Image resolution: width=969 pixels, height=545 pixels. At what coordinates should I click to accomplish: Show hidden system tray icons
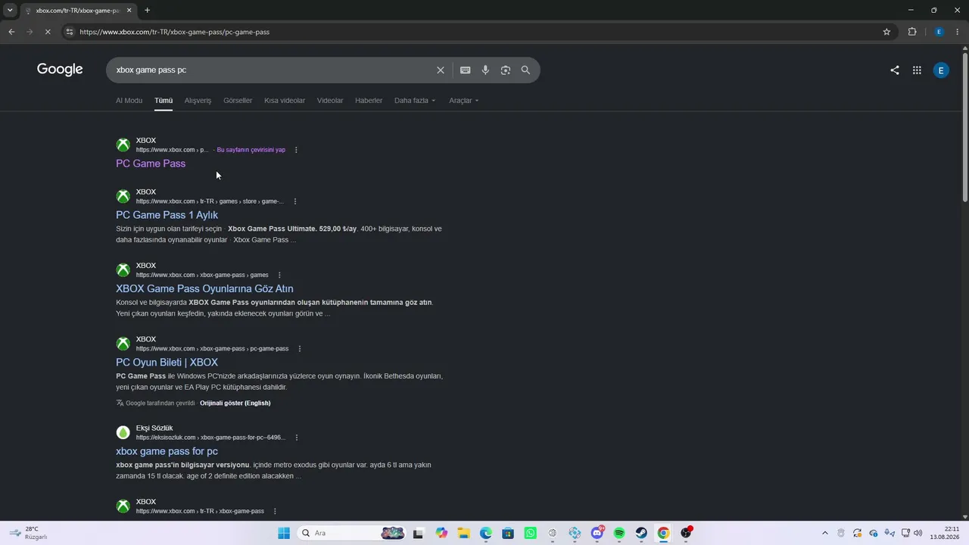click(x=825, y=533)
